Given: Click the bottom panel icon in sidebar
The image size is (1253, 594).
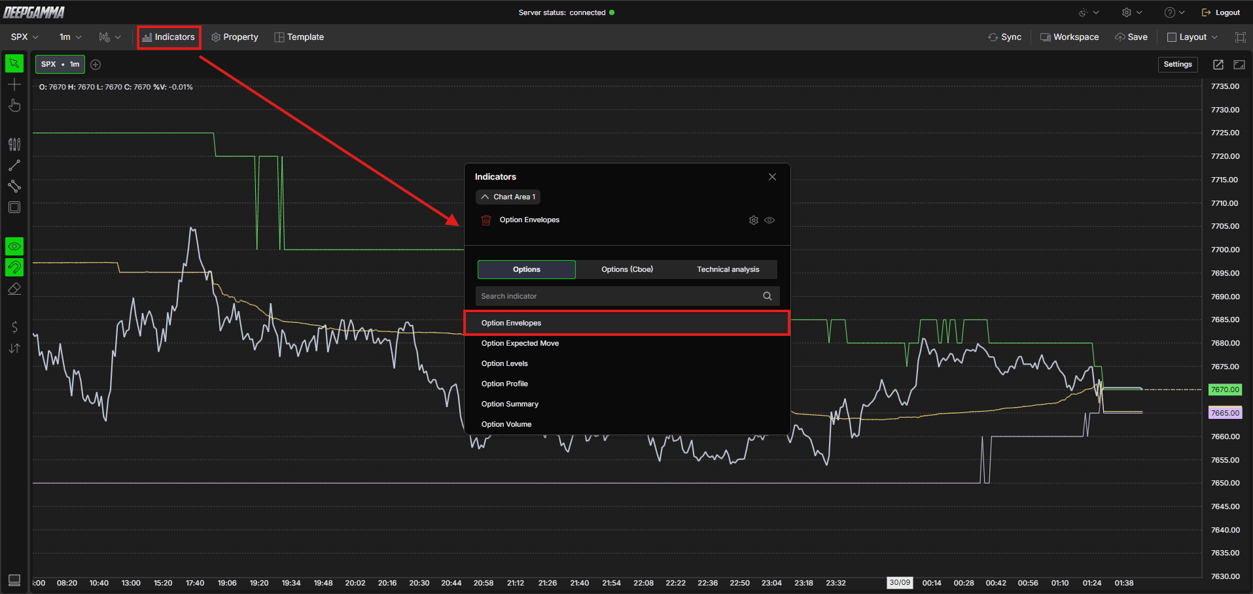Looking at the screenshot, I should pyautogui.click(x=14, y=580).
